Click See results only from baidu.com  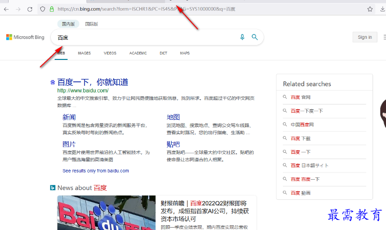pyautogui.click(x=95, y=171)
